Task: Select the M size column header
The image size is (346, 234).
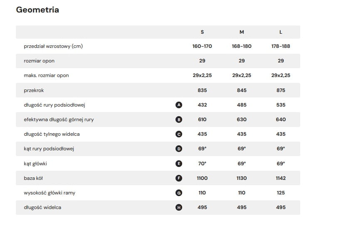Action: [x=242, y=32]
